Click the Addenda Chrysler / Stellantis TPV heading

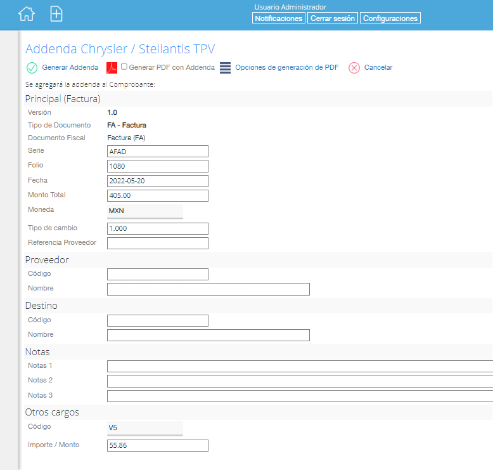coord(120,49)
